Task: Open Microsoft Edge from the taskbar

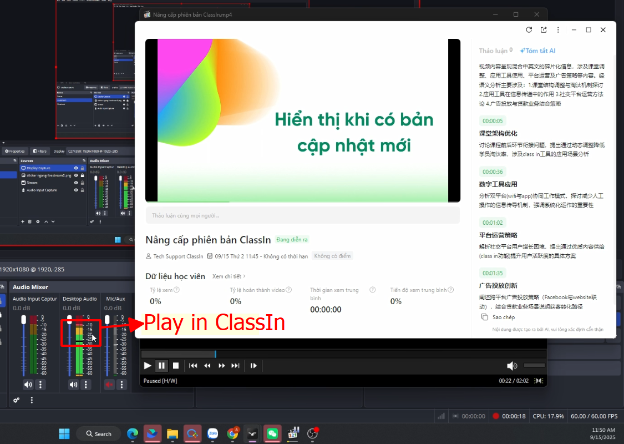Action: [x=133, y=433]
